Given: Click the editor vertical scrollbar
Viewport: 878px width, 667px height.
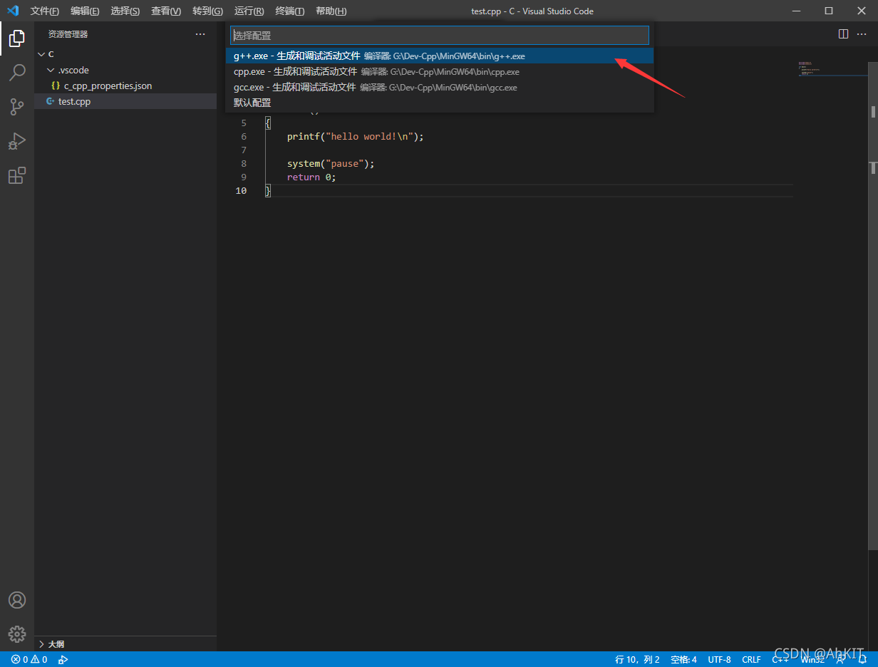Looking at the screenshot, I should (x=873, y=306).
